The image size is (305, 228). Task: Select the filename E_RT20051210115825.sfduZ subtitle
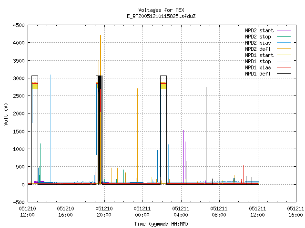tap(161, 16)
